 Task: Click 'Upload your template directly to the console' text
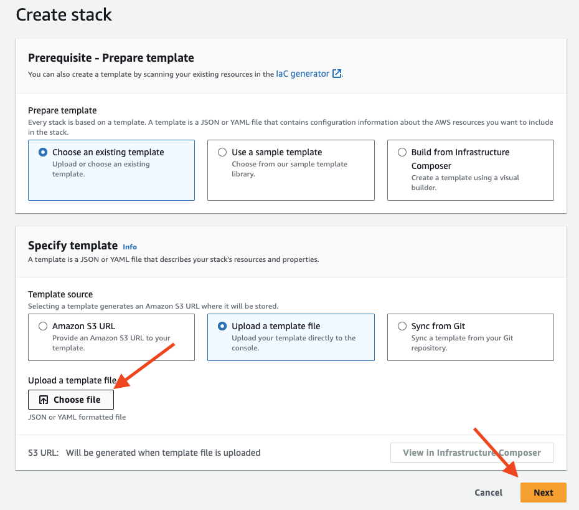[x=293, y=343]
